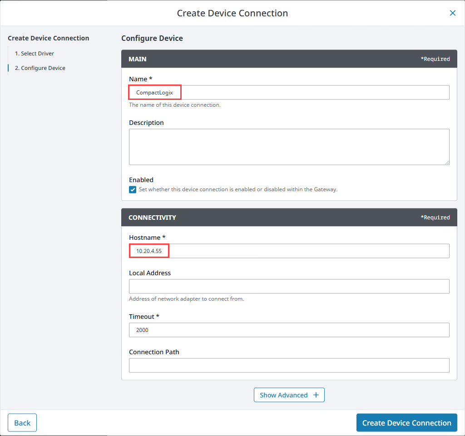The width and height of the screenshot is (465, 436).
Task: Click the Description resize handle corner
Action: coord(447,163)
